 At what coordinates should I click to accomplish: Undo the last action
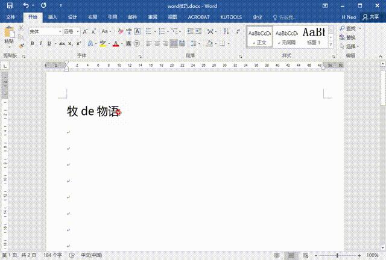(x=26, y=5)
